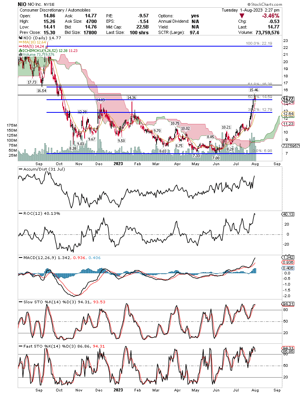The image size is (300, 393).
Task: Click the Options value 'yes'
Action: pos(195,16)
